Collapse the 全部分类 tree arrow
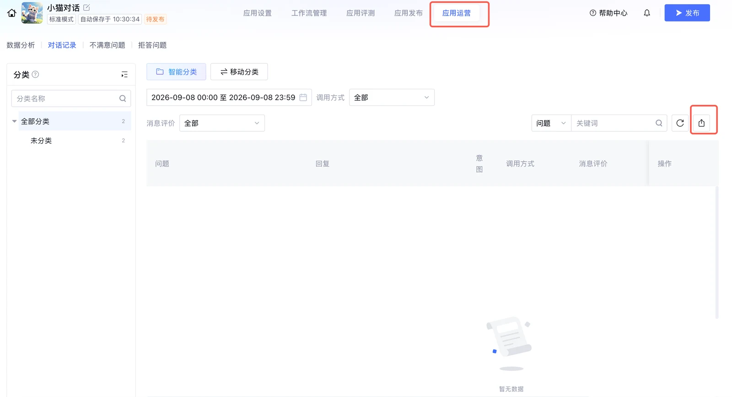Image resolution: width=732 pixels, height=397 pixels. tap(14, 121)
